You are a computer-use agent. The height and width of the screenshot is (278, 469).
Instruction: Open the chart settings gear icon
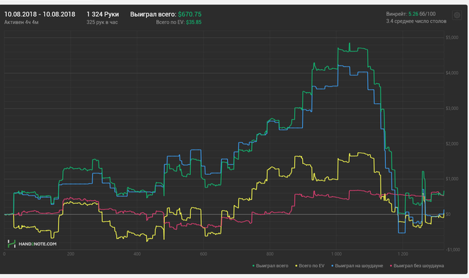(457, 15)
